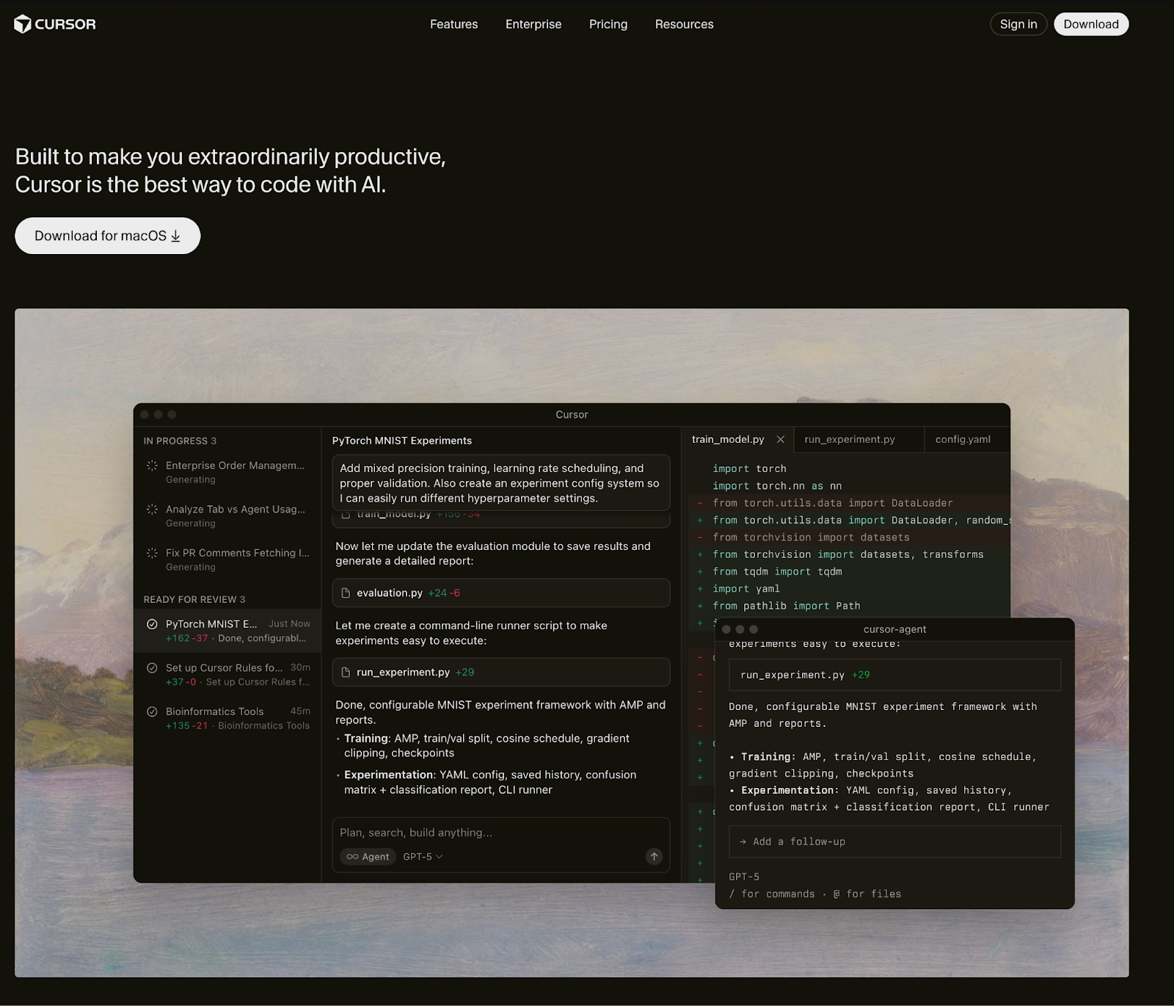
Task: Open Set up Cursor Rules review item
Action: pos(227,674)
